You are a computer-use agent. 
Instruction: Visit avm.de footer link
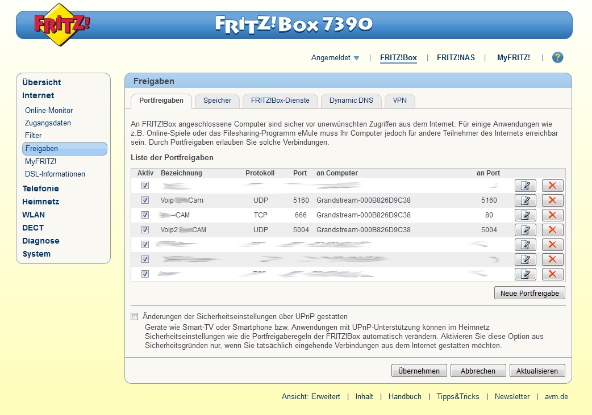[557, 396]
